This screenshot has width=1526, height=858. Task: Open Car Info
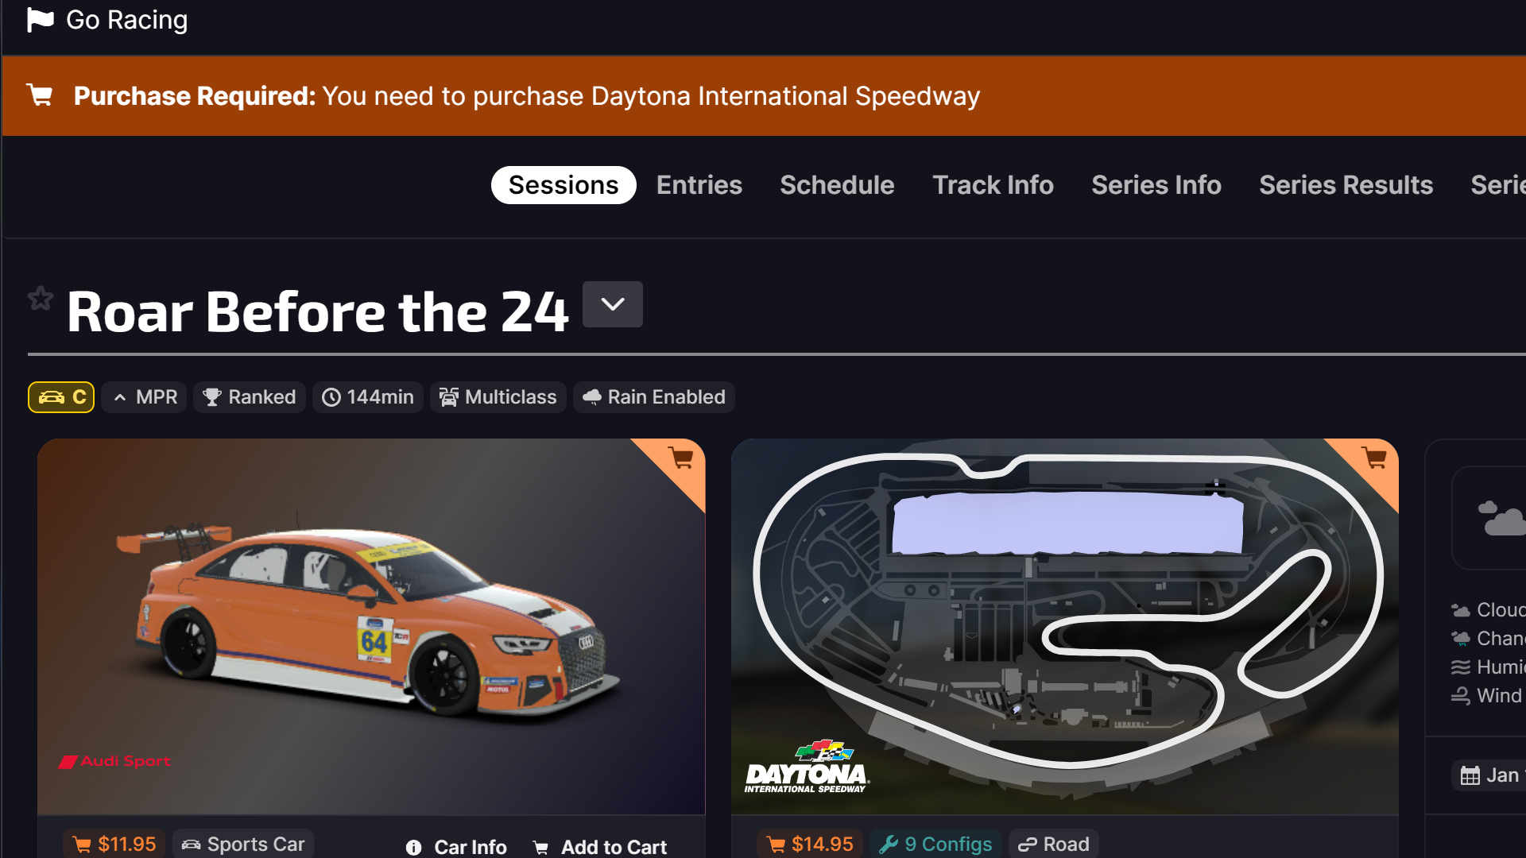[x=456, y=847]
